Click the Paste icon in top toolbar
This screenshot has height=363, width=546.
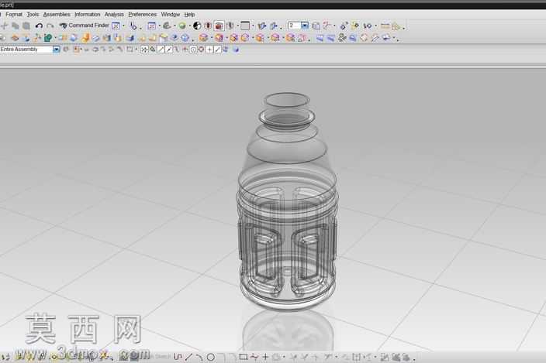coord(26,26)
